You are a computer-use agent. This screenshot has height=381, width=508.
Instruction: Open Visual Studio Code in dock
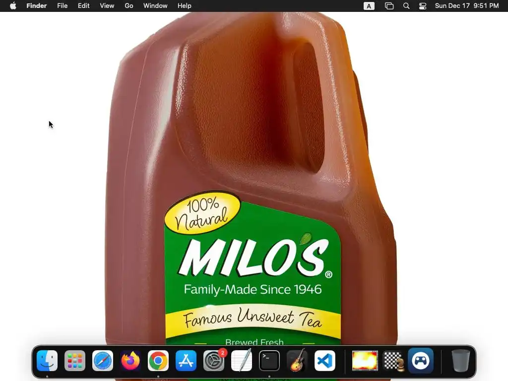pyautogui.click(x=325, y=361)
